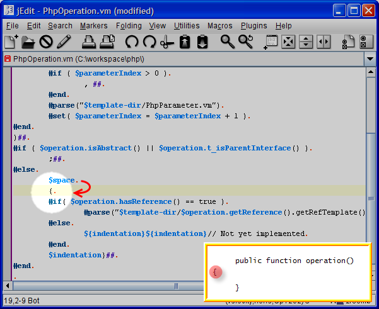The image size is (379, 309).
Task: Place cursor on '#else' after ';##' line
Action: pyautogui.click(x=26, y=169)
